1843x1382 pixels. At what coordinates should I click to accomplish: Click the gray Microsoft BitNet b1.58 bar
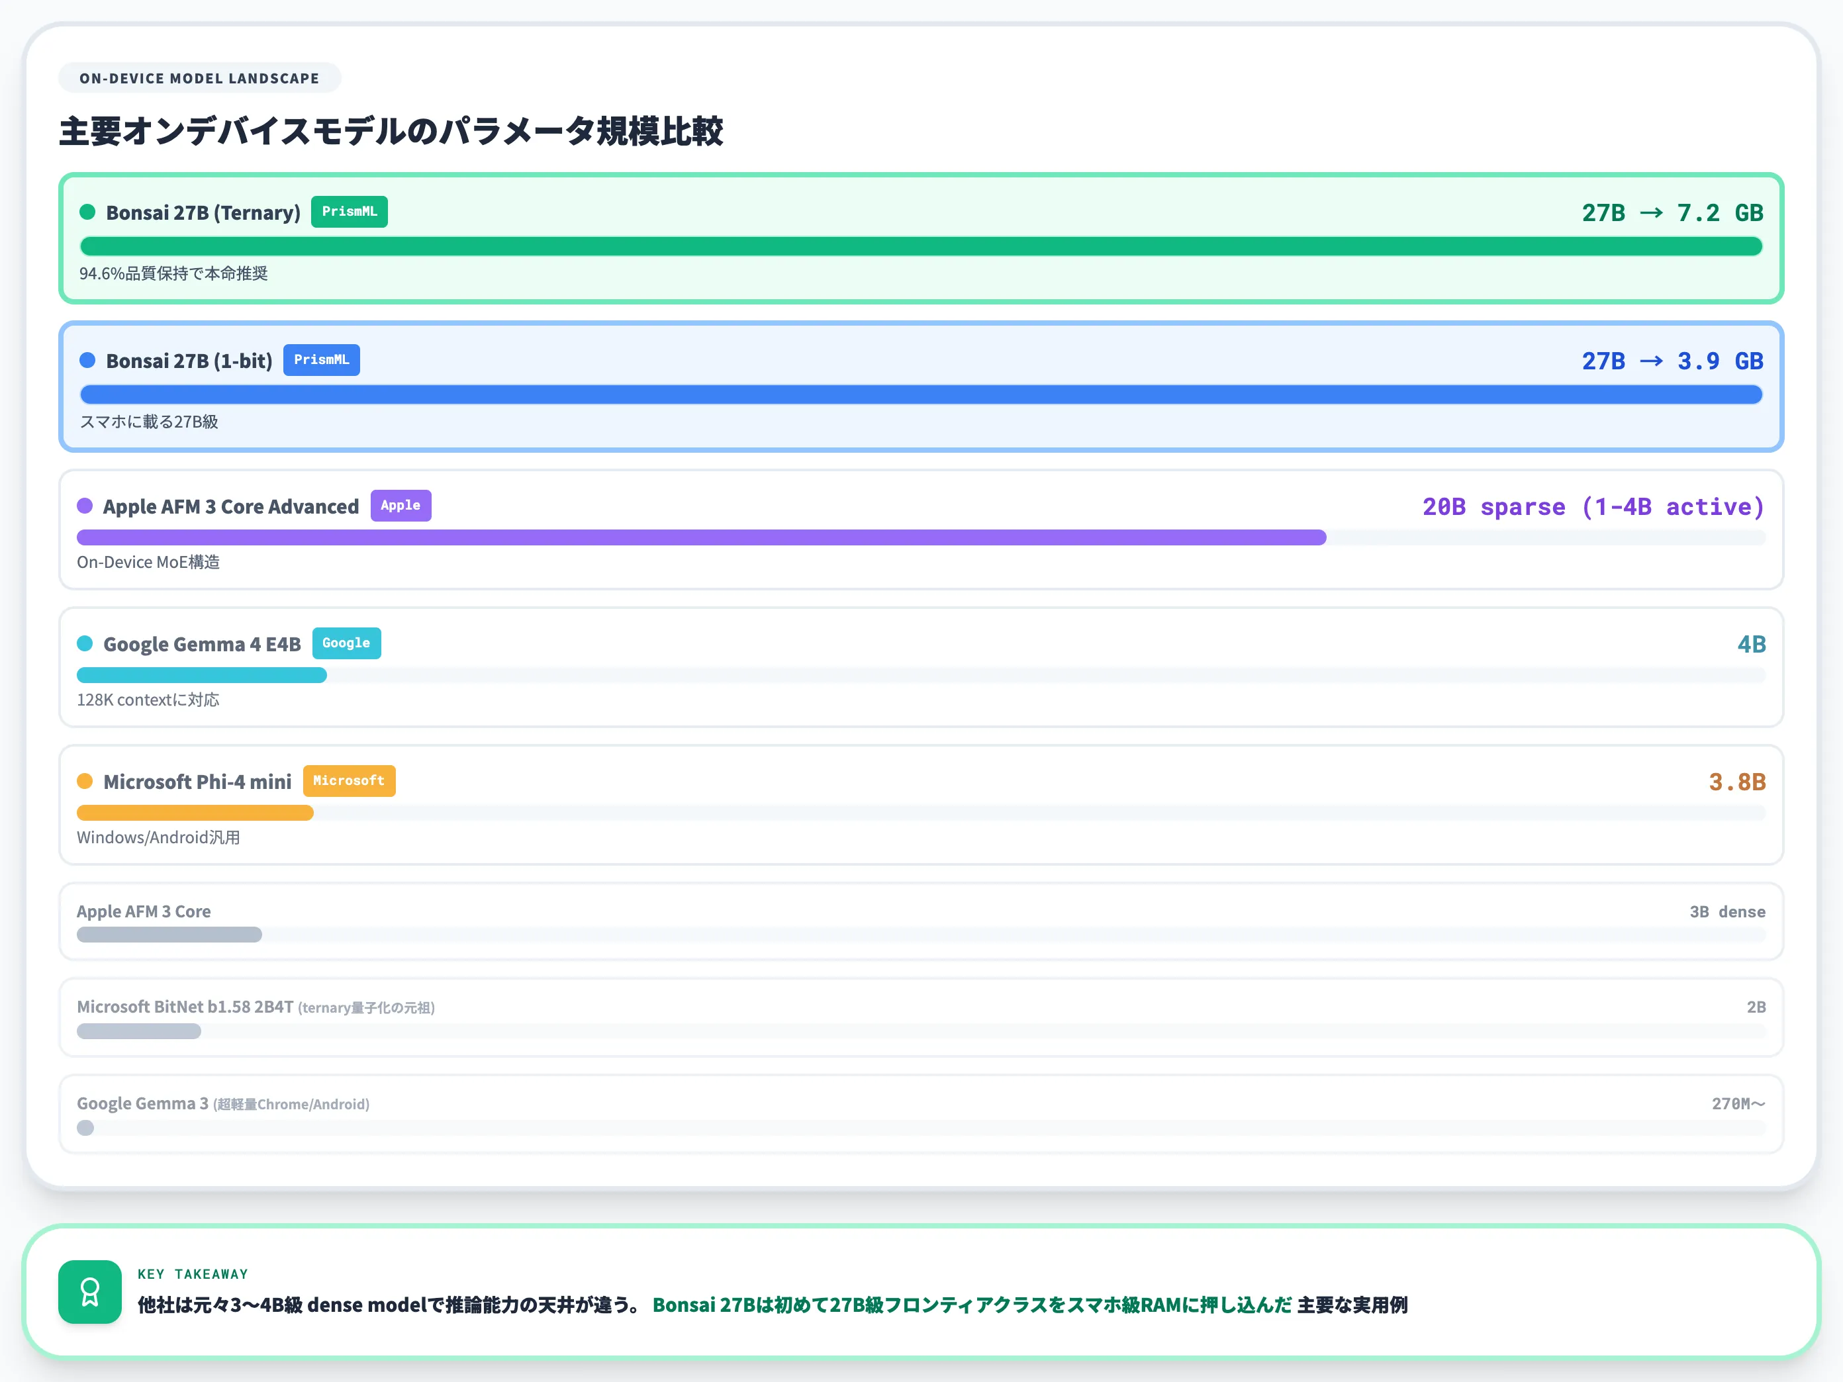[139, 1031]
